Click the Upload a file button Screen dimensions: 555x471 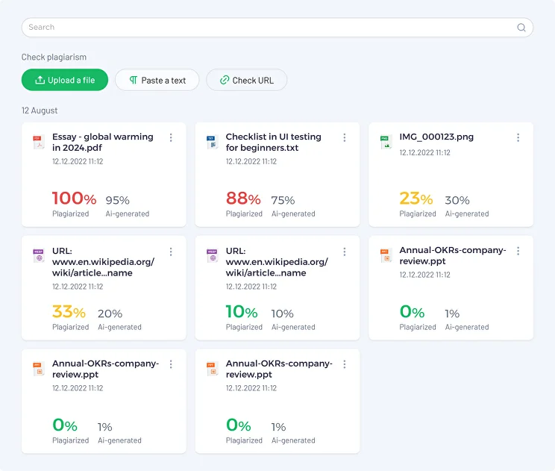pyautogui.click(x=65, y=80)
